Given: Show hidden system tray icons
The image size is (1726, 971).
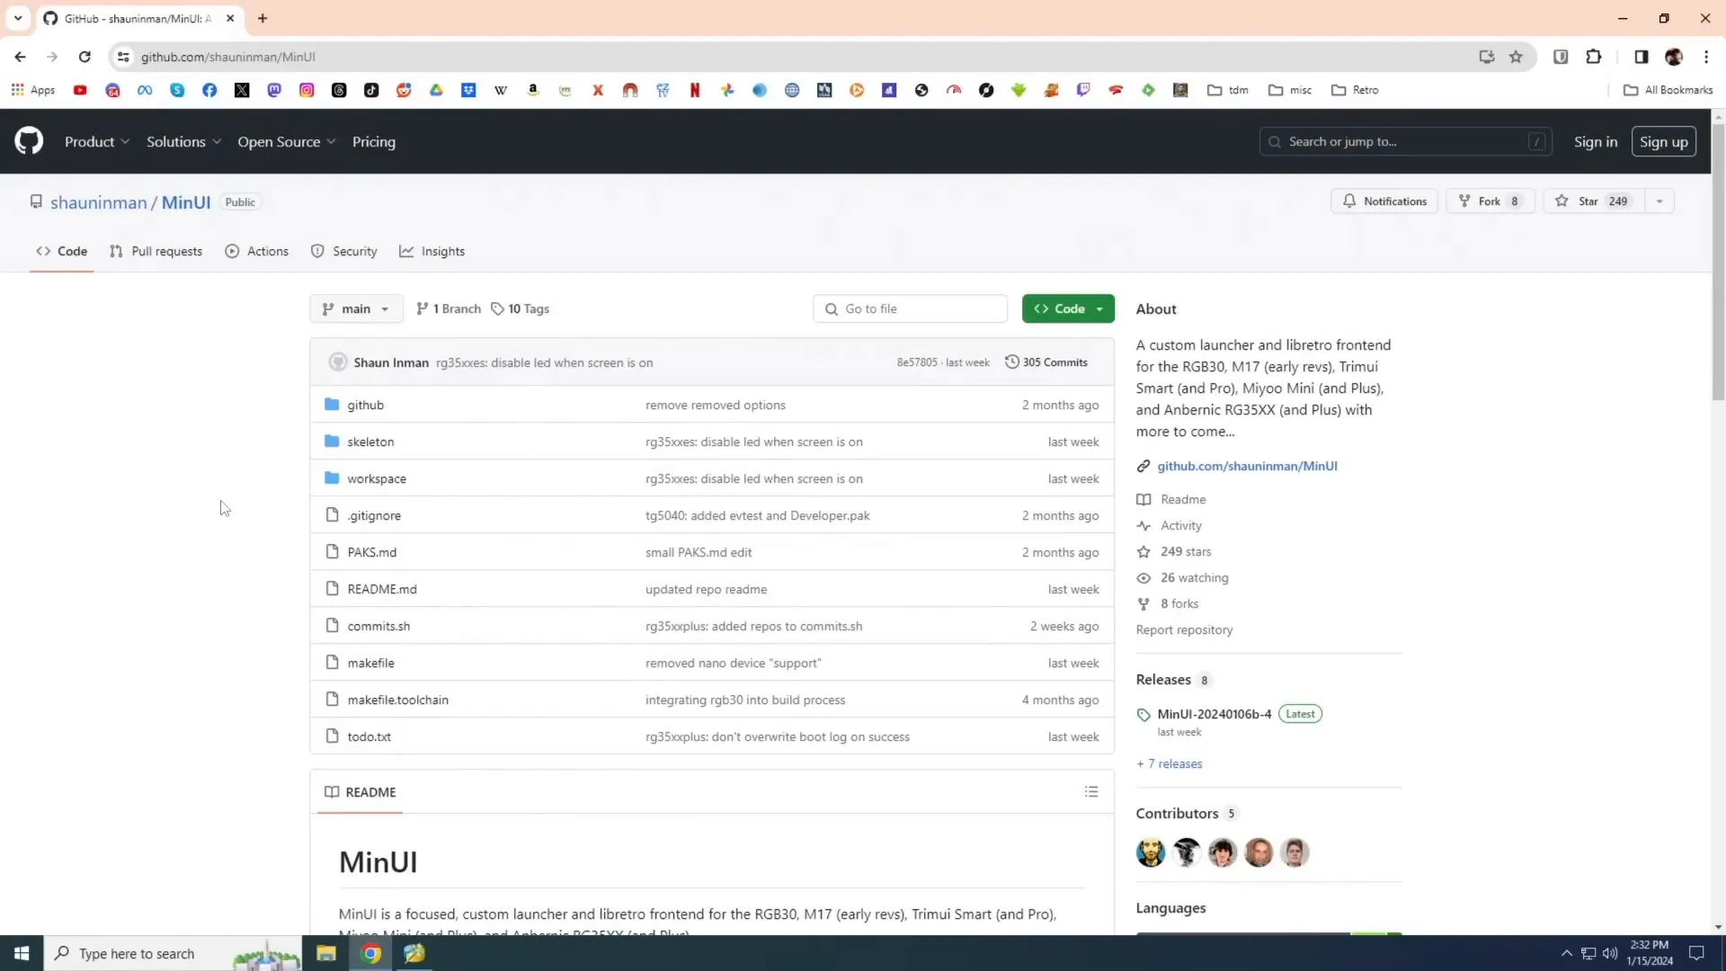Looking at the screenshot, I should 1567,953.
